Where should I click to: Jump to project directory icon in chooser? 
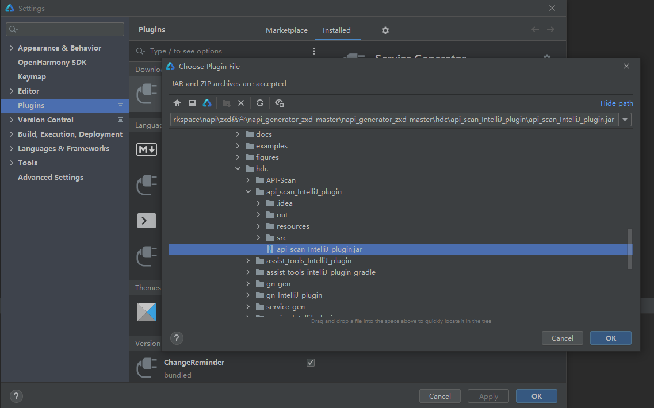(x=207, y=103)
